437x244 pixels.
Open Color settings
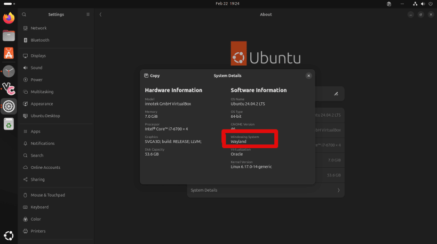pos(57,219)
